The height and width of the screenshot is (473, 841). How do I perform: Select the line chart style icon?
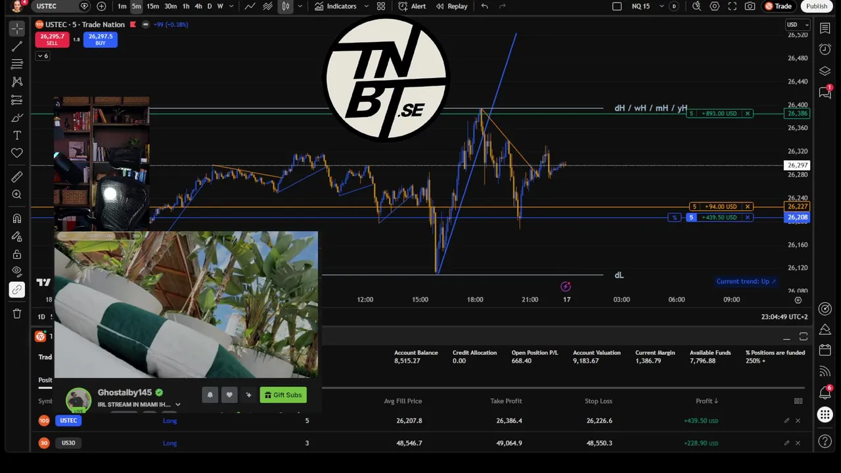coord(250,6)
